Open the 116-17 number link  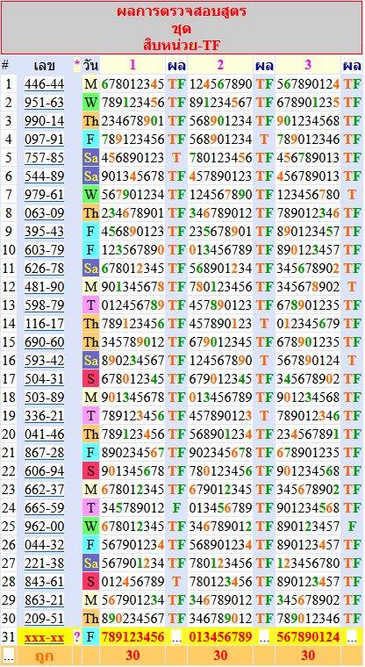click(x=44, y=324)
